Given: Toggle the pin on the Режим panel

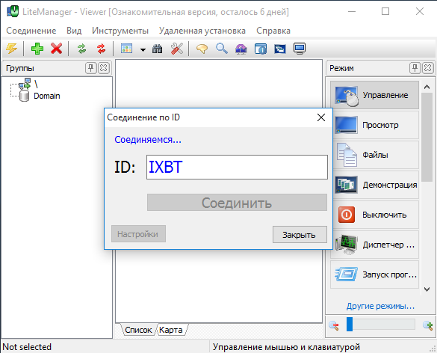Looking at the screenshot, I should click(x=415, y=68).
